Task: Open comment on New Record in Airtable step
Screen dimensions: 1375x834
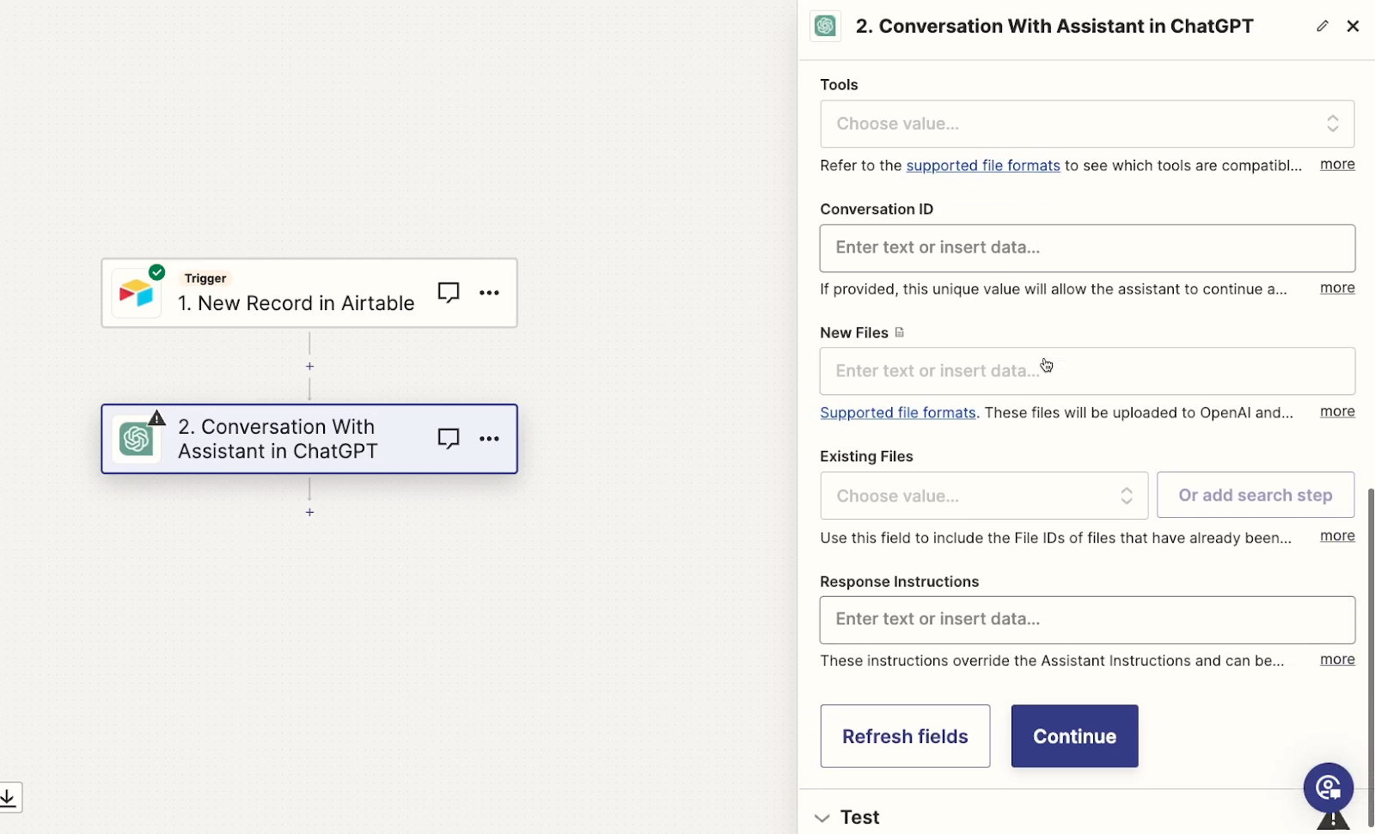Action: click(449, 293)
